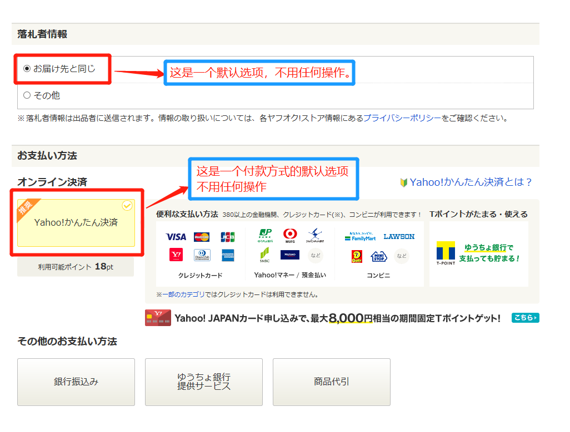
Task: Click the こちら button on card banner
Action: point(525,318)
